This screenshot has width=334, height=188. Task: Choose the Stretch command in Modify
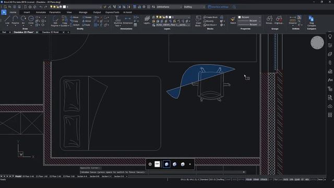coord(75,25)
